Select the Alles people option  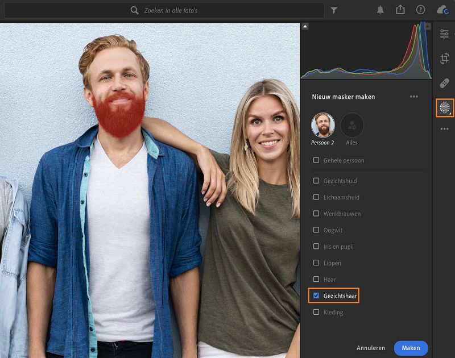[x=351, y=125]
